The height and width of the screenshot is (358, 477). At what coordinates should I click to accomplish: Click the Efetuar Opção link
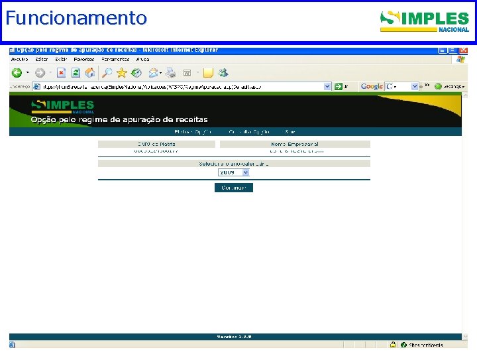193,132
